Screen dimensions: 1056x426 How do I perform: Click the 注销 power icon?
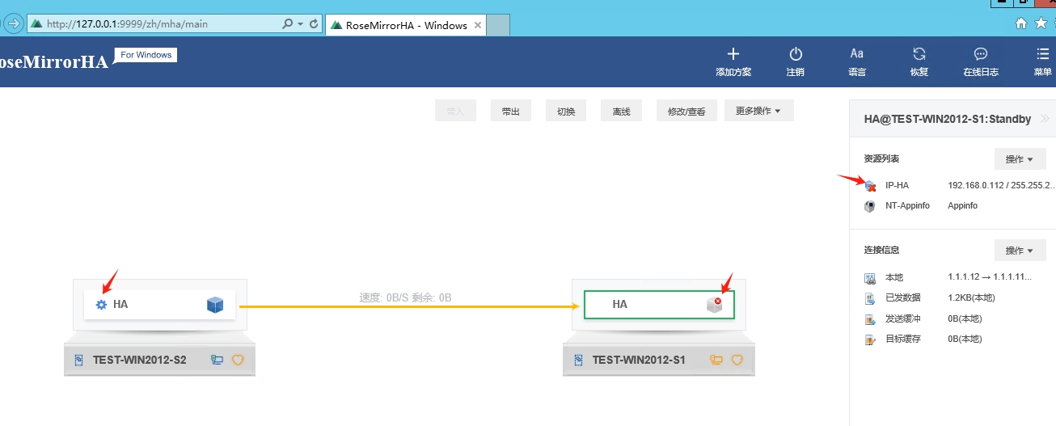(796, 54)
